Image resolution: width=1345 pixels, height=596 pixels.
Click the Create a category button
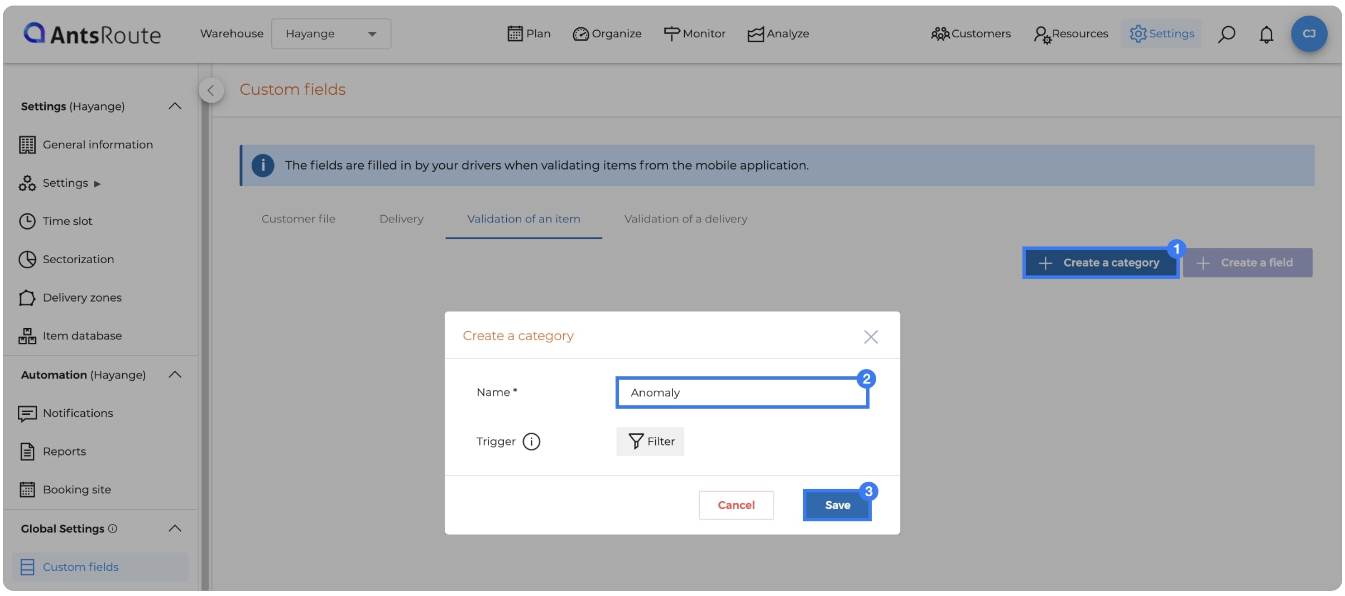pos(1101,263)
